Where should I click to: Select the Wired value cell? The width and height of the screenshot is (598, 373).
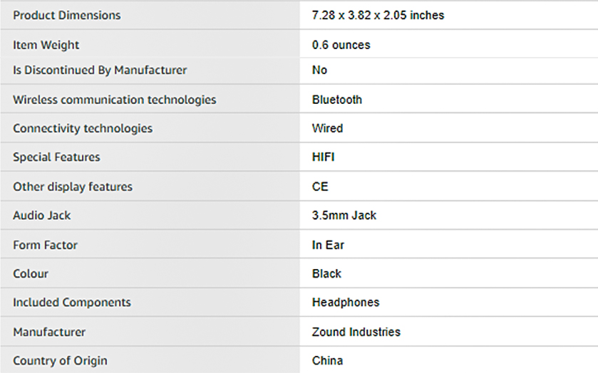point(327,128)
